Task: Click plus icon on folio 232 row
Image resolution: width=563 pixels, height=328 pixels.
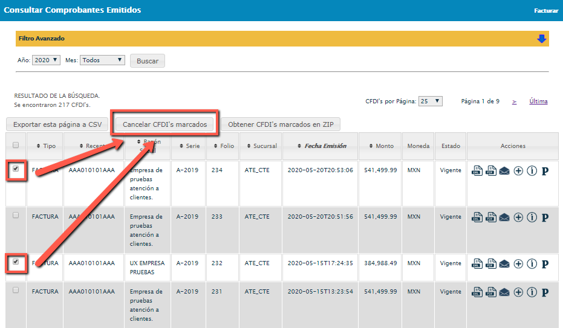Action: pos(518,264)
